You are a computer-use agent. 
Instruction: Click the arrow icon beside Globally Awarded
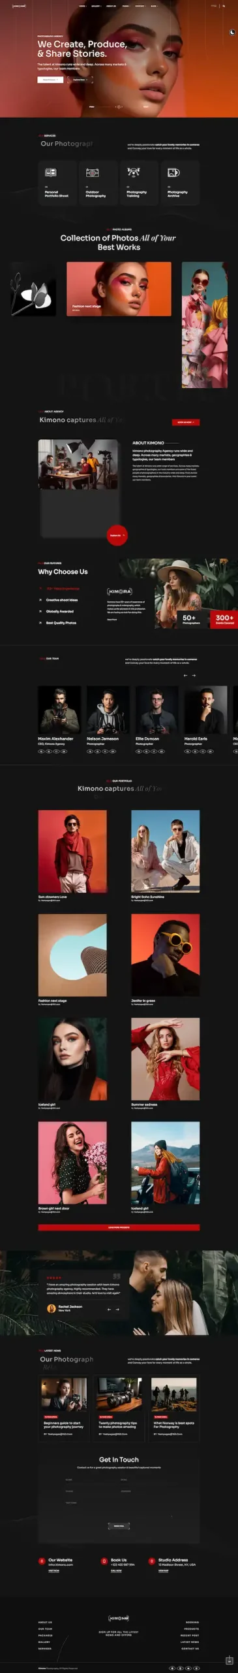click(x=40, y=612)
